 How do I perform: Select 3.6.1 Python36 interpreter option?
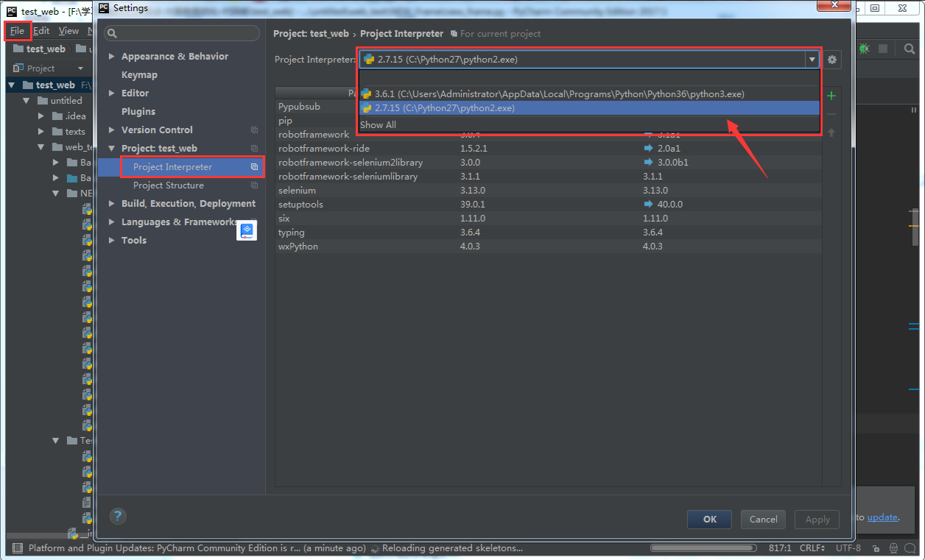pos(589,94)
